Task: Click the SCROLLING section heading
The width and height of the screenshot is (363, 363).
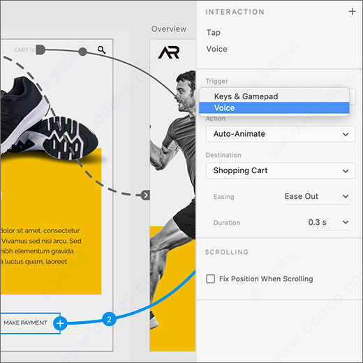Action: point(227,252)
